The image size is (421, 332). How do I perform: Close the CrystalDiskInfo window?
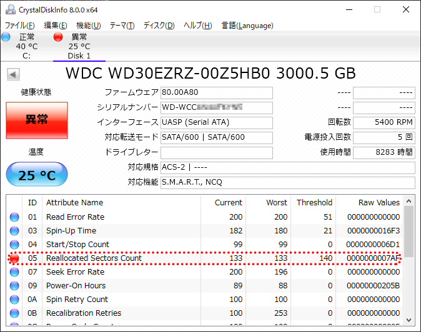click(x=405, y=9)
